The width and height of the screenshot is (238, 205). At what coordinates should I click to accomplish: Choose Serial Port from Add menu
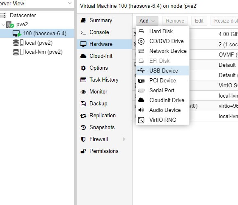click(x=163, y=90)
